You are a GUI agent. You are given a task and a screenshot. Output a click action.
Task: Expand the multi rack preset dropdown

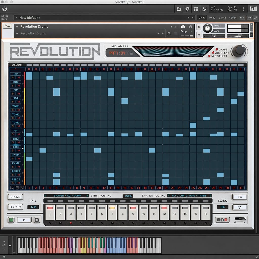[16, 17]
